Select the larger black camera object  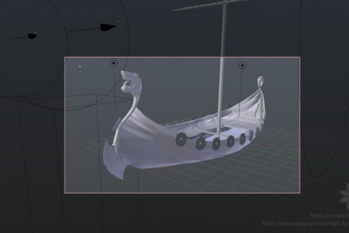coord(108,27)
